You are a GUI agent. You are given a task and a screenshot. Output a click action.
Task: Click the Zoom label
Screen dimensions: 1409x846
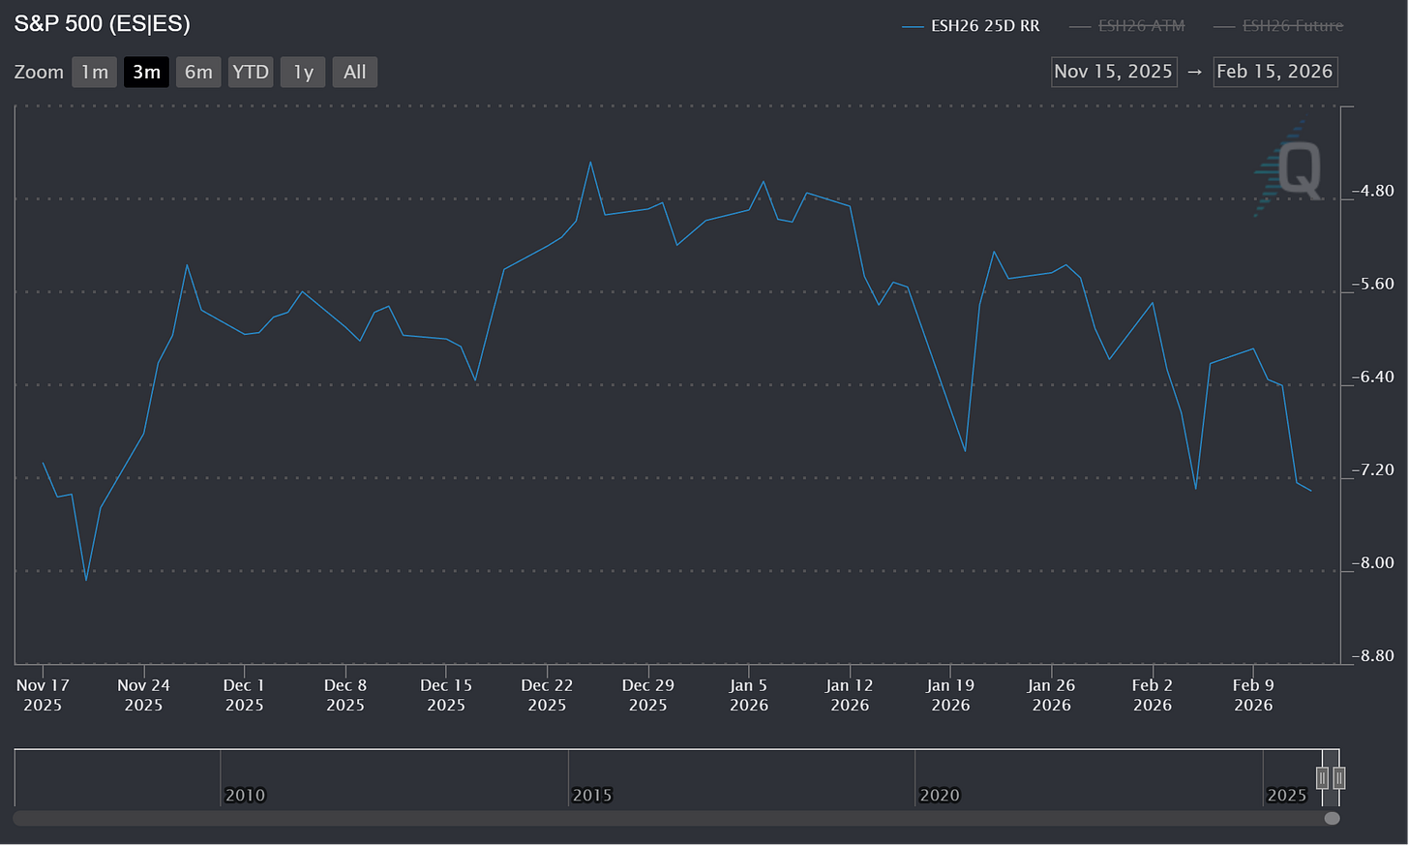[39, 73]
